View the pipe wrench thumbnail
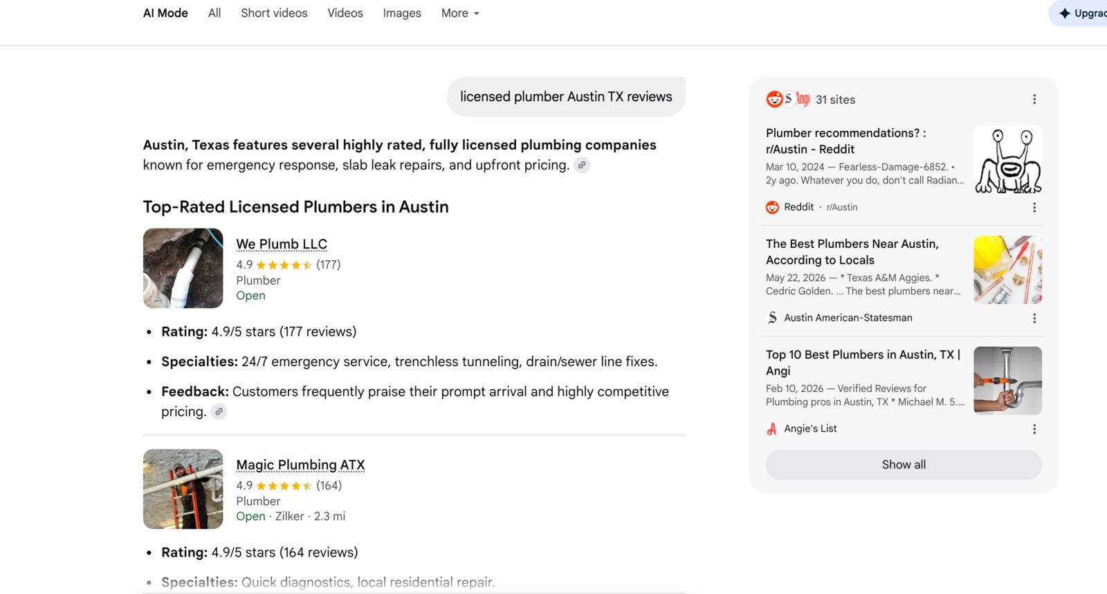The image size is (1107, 594). 1007,381
